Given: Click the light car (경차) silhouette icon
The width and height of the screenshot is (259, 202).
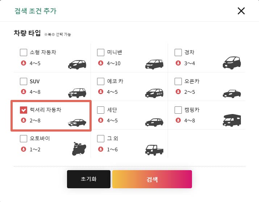Looking at the screenshot, I should tap(232, 63).
